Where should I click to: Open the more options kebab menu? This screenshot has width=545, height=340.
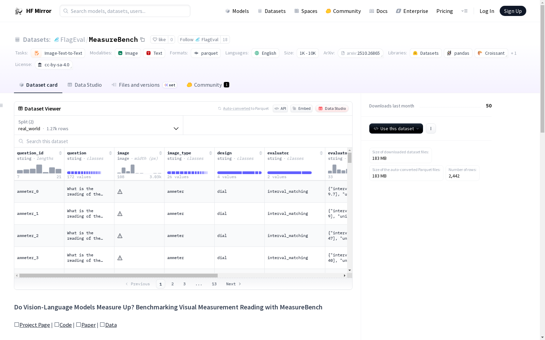pos(431,129)
